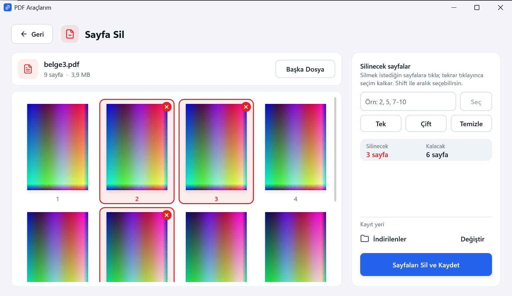Click the red Sayfa Sil page icon
This screenshot has height=296, width=512.
70,34
